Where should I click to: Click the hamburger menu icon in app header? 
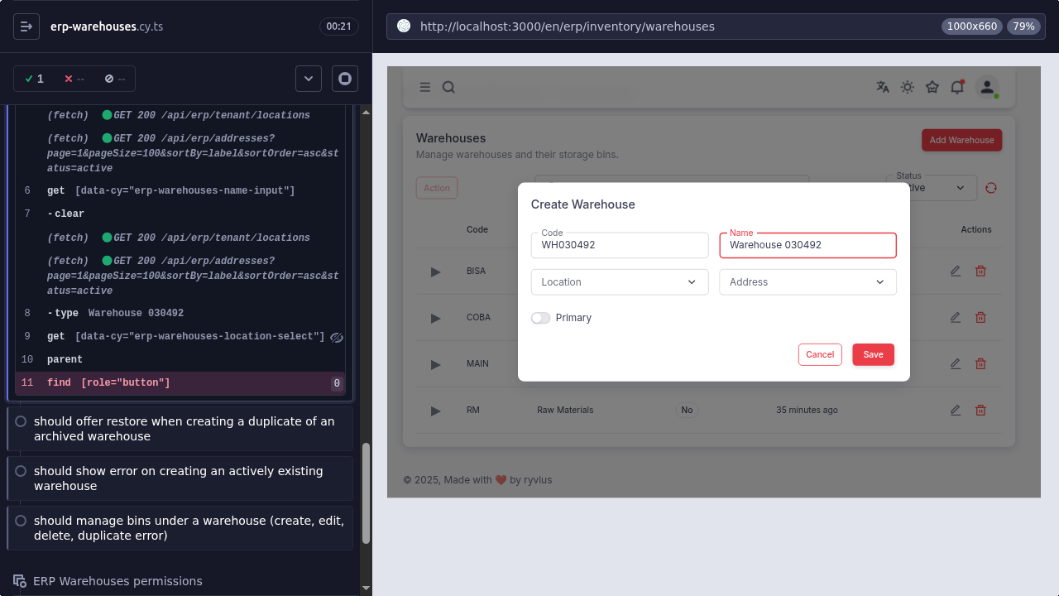pos(425,87)
